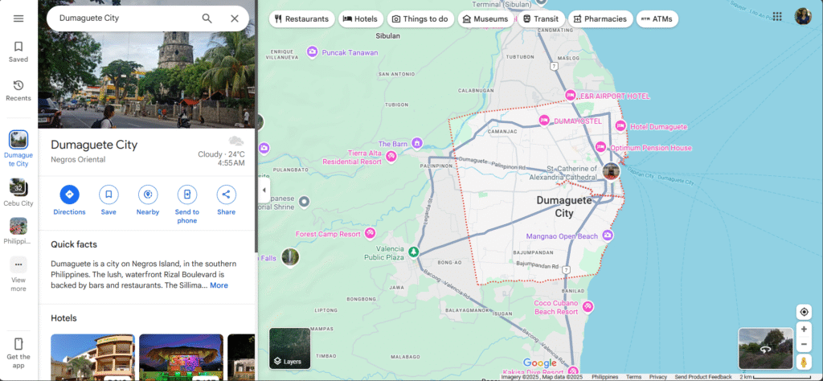Click Coco Cubano Beach Resort pin

pyautogui.click(x=588, y=307)
